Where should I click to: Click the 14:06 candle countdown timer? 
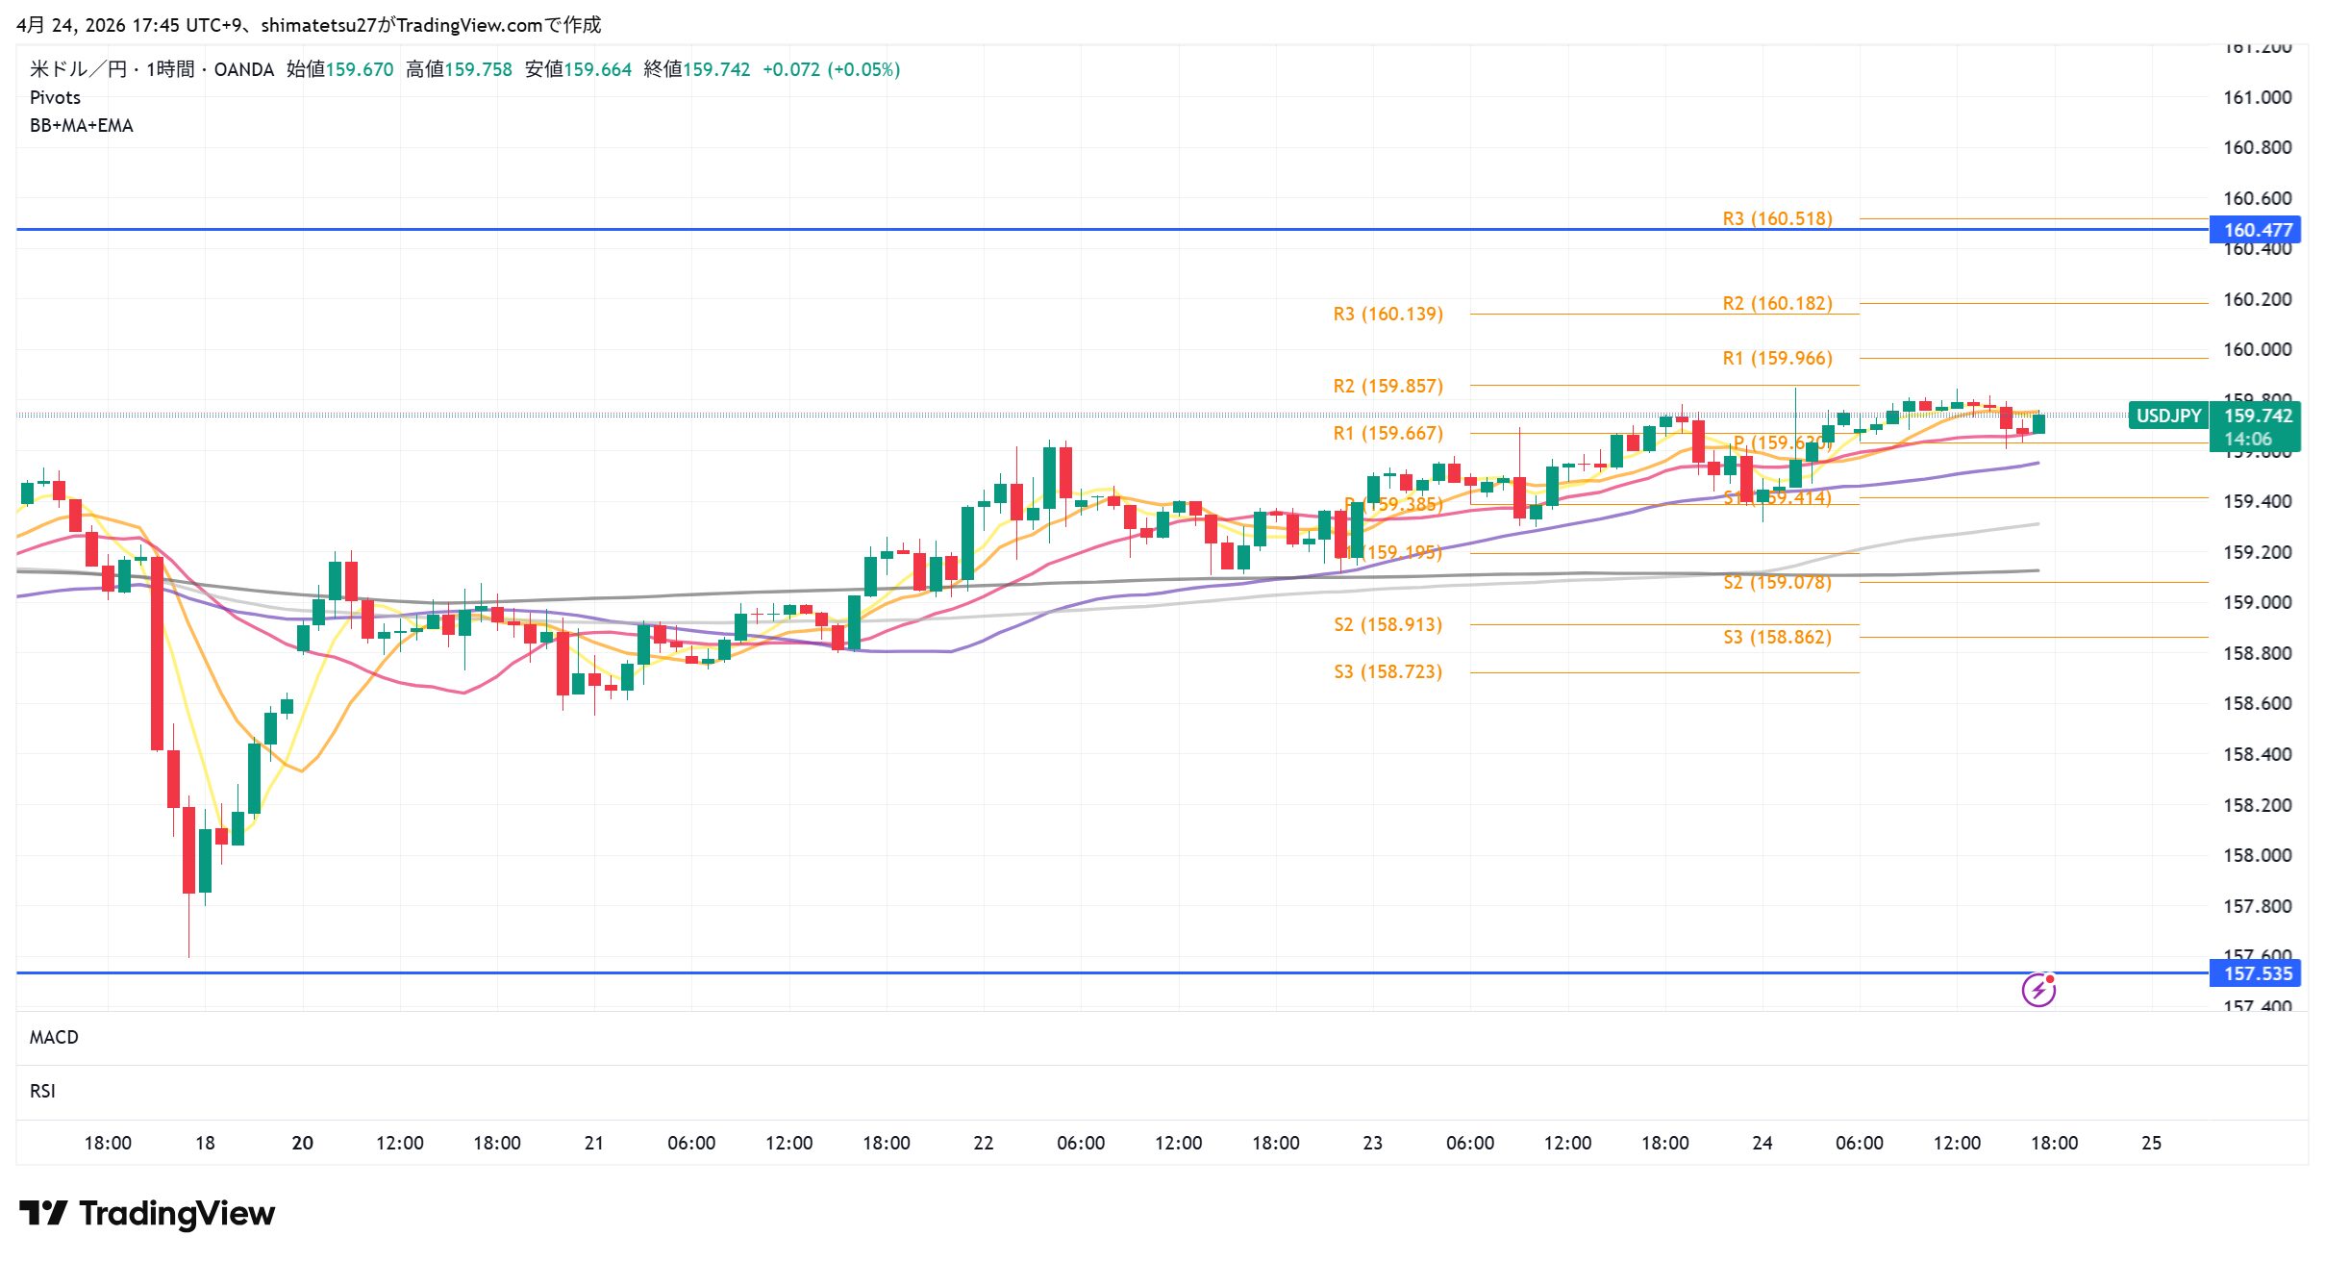tap(2247, 439)
